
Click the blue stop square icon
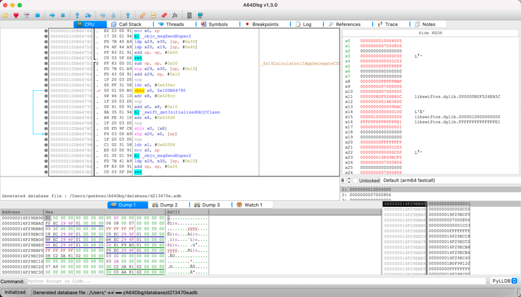(38, 15)
